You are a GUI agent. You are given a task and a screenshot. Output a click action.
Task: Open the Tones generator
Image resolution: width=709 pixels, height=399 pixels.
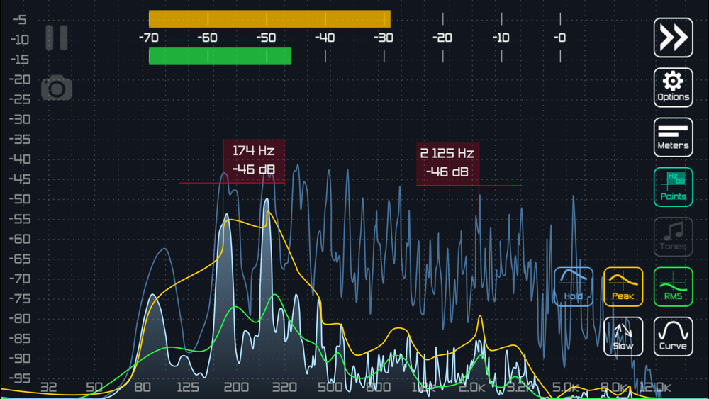click(x=673, y=237)
